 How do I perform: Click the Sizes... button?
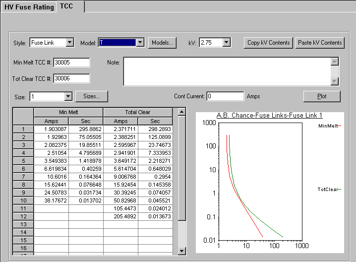[x=92, y=96]
